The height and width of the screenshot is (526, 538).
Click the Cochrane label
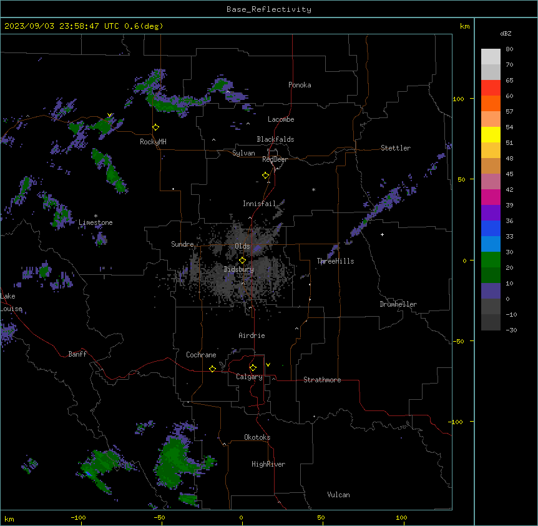tap(201, 355)
